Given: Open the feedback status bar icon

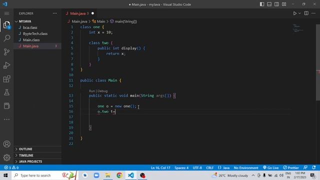Looking at the screenshot, I should (305, 168).
